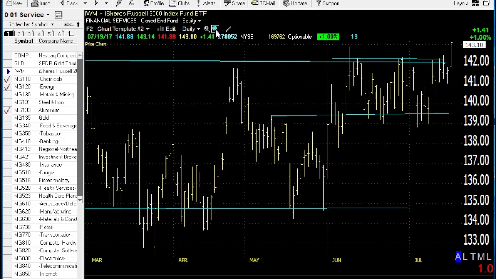Screen dimensions: 496x279
Task: Open the fx formula icon
Action: tap(131, 3)
